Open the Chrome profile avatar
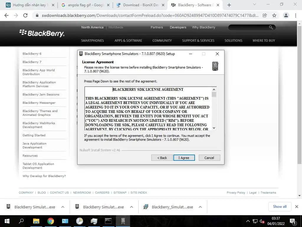 [x=286, y=15]
